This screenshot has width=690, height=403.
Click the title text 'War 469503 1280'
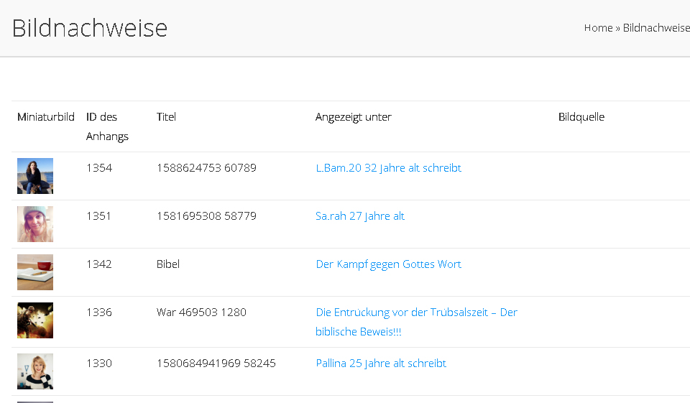201,312
